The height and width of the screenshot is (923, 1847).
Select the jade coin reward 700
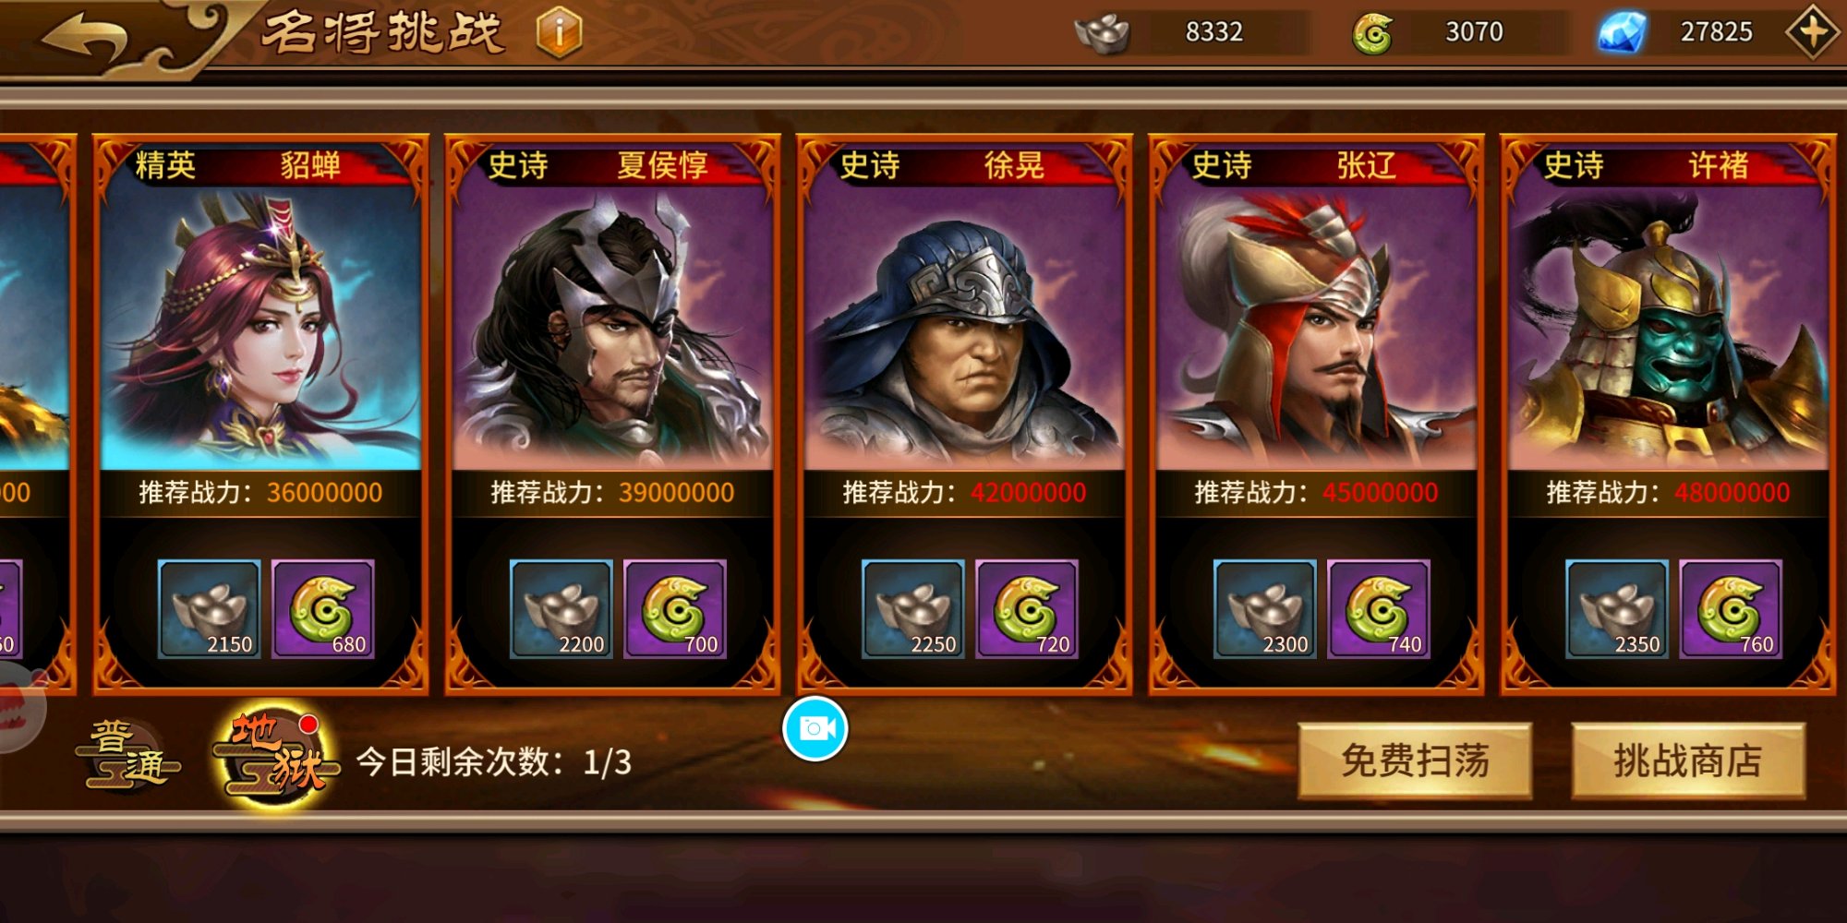pos(675,609)
